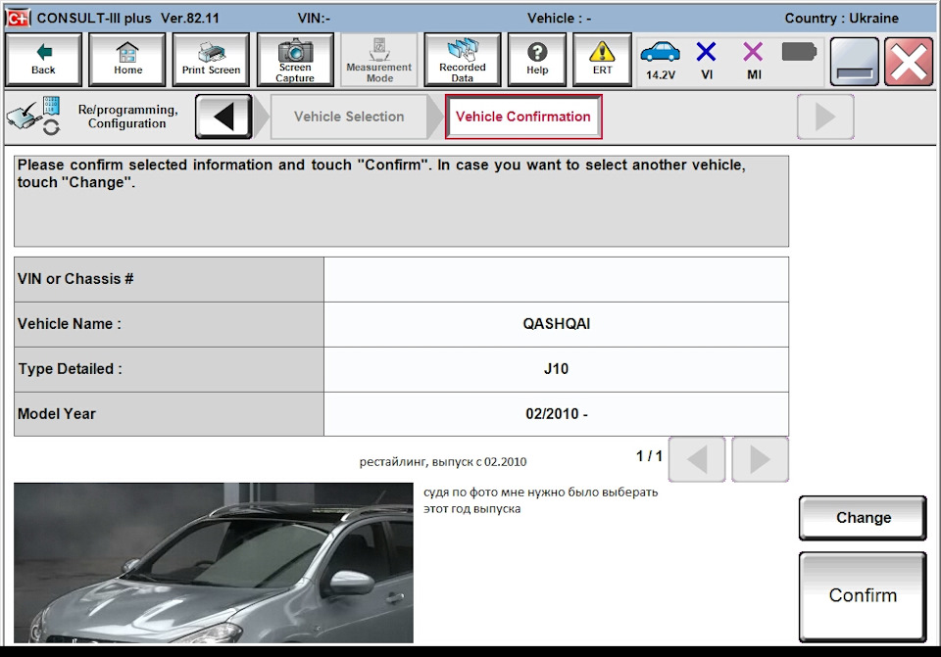Click the grey forward step arrow

[825, 117]
